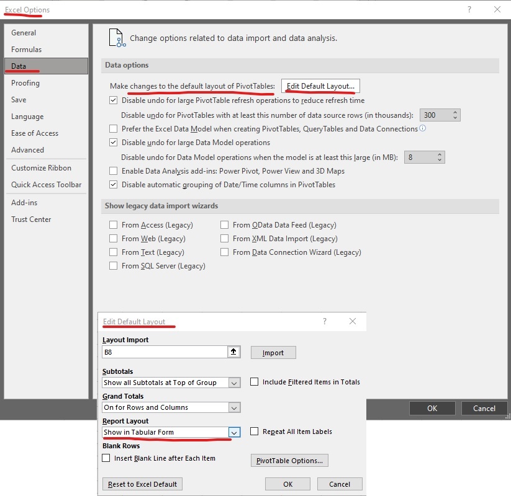This screenshot has width=511, height=496.
Task: Close the Edit Default Layout dialog
Action: 352,321
